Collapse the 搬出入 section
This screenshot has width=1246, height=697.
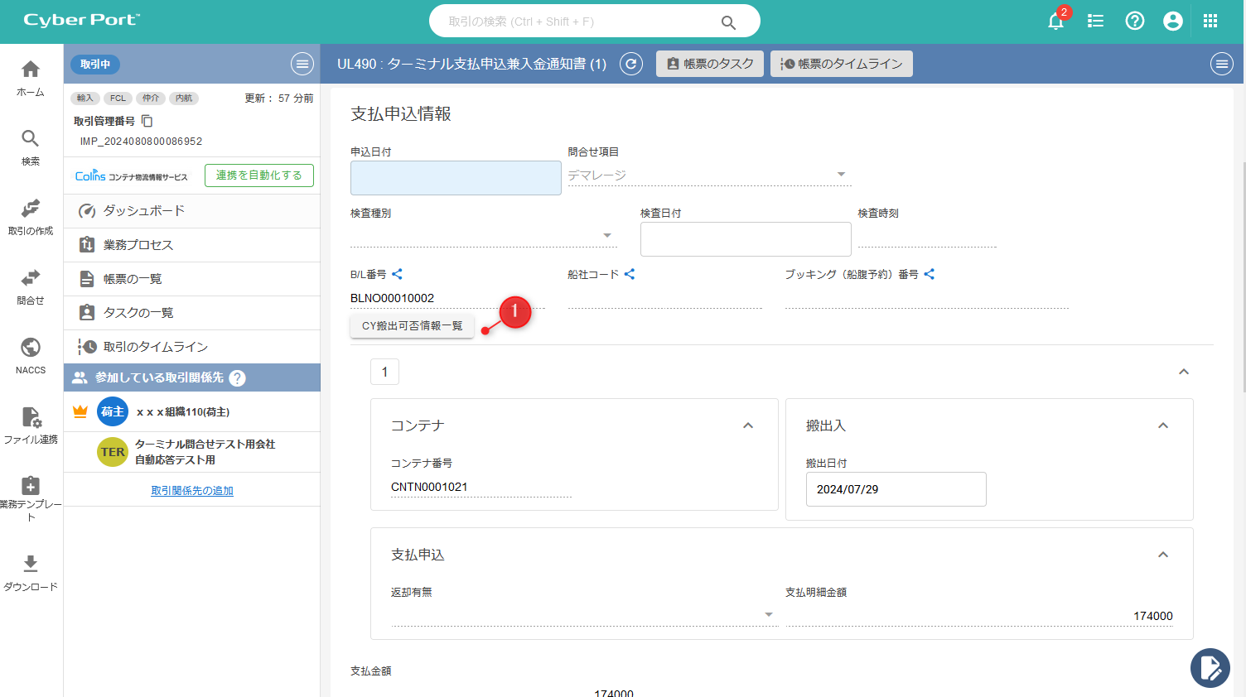click(x=1163, y=425)
